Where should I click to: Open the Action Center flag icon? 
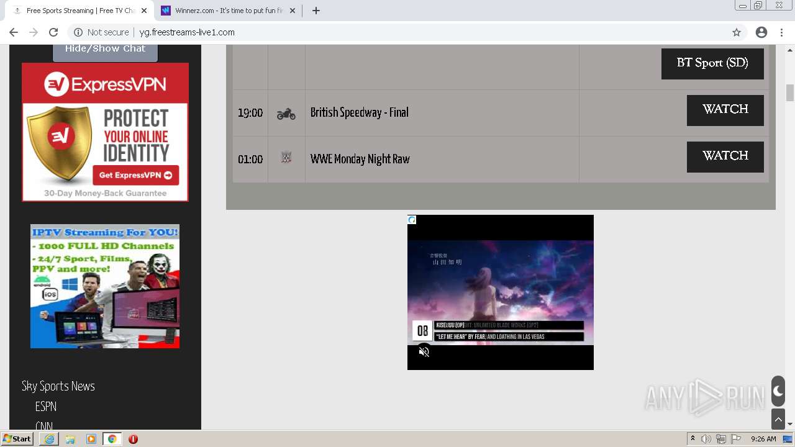[x=736, y=439]
